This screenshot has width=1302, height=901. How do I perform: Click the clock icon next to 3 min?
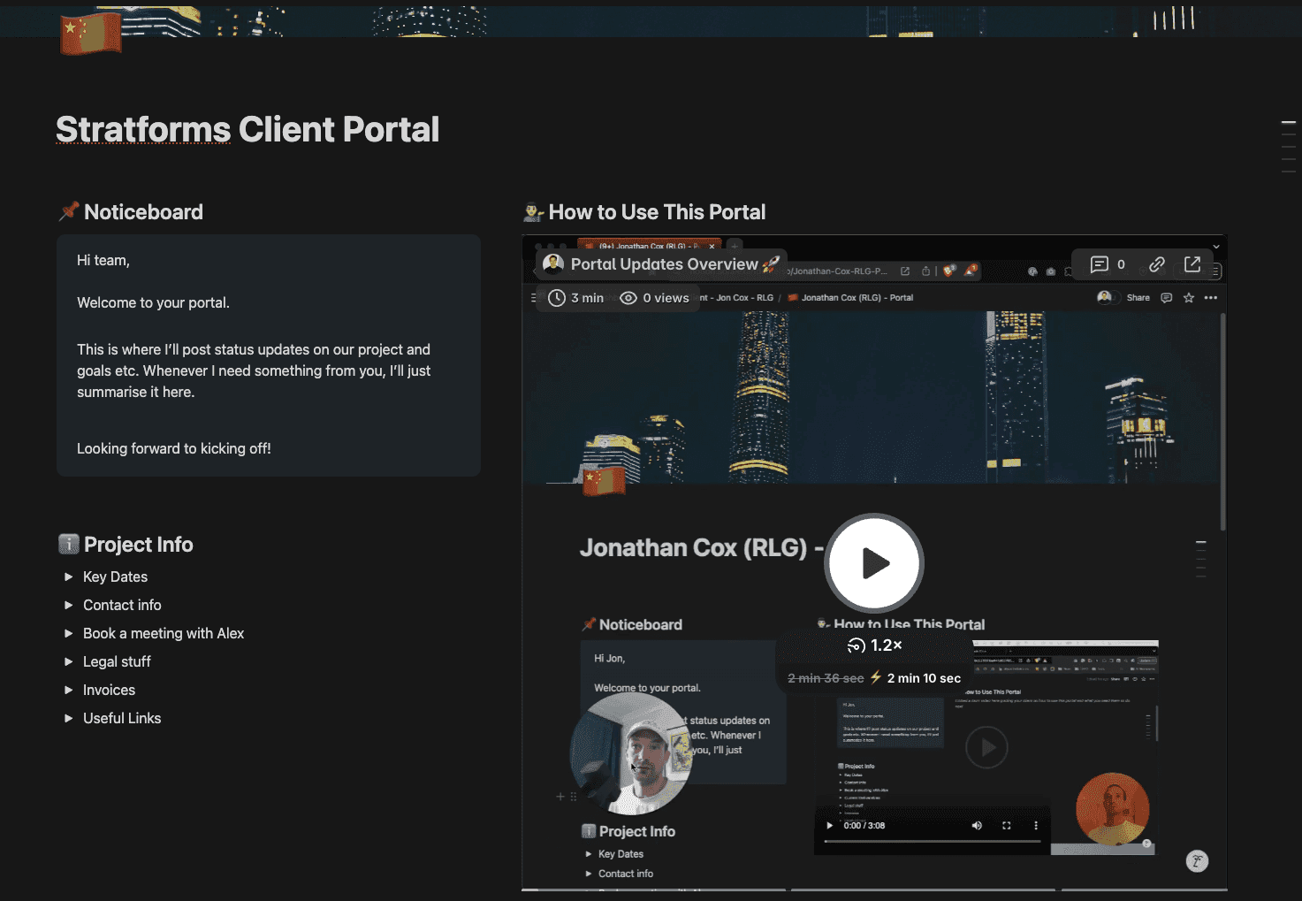[x=557, y=298]
